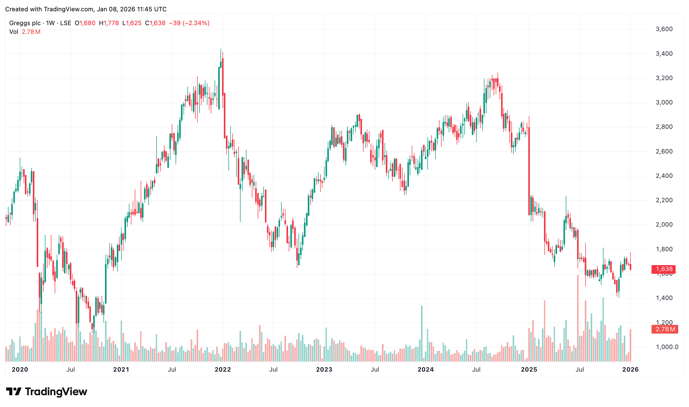Screen dimensions: 689x407
Task: Click the low value L1,625
Action: [132, 23]
